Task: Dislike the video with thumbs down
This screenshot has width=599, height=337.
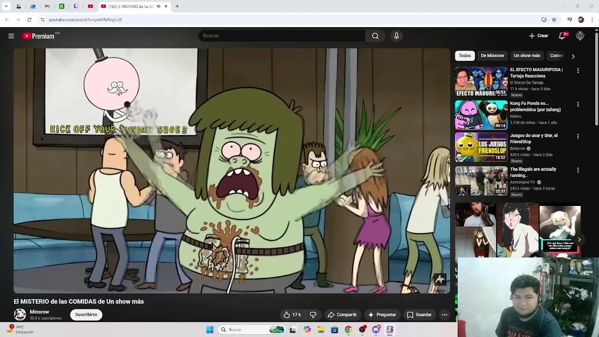Action: [x=313, y=315]
